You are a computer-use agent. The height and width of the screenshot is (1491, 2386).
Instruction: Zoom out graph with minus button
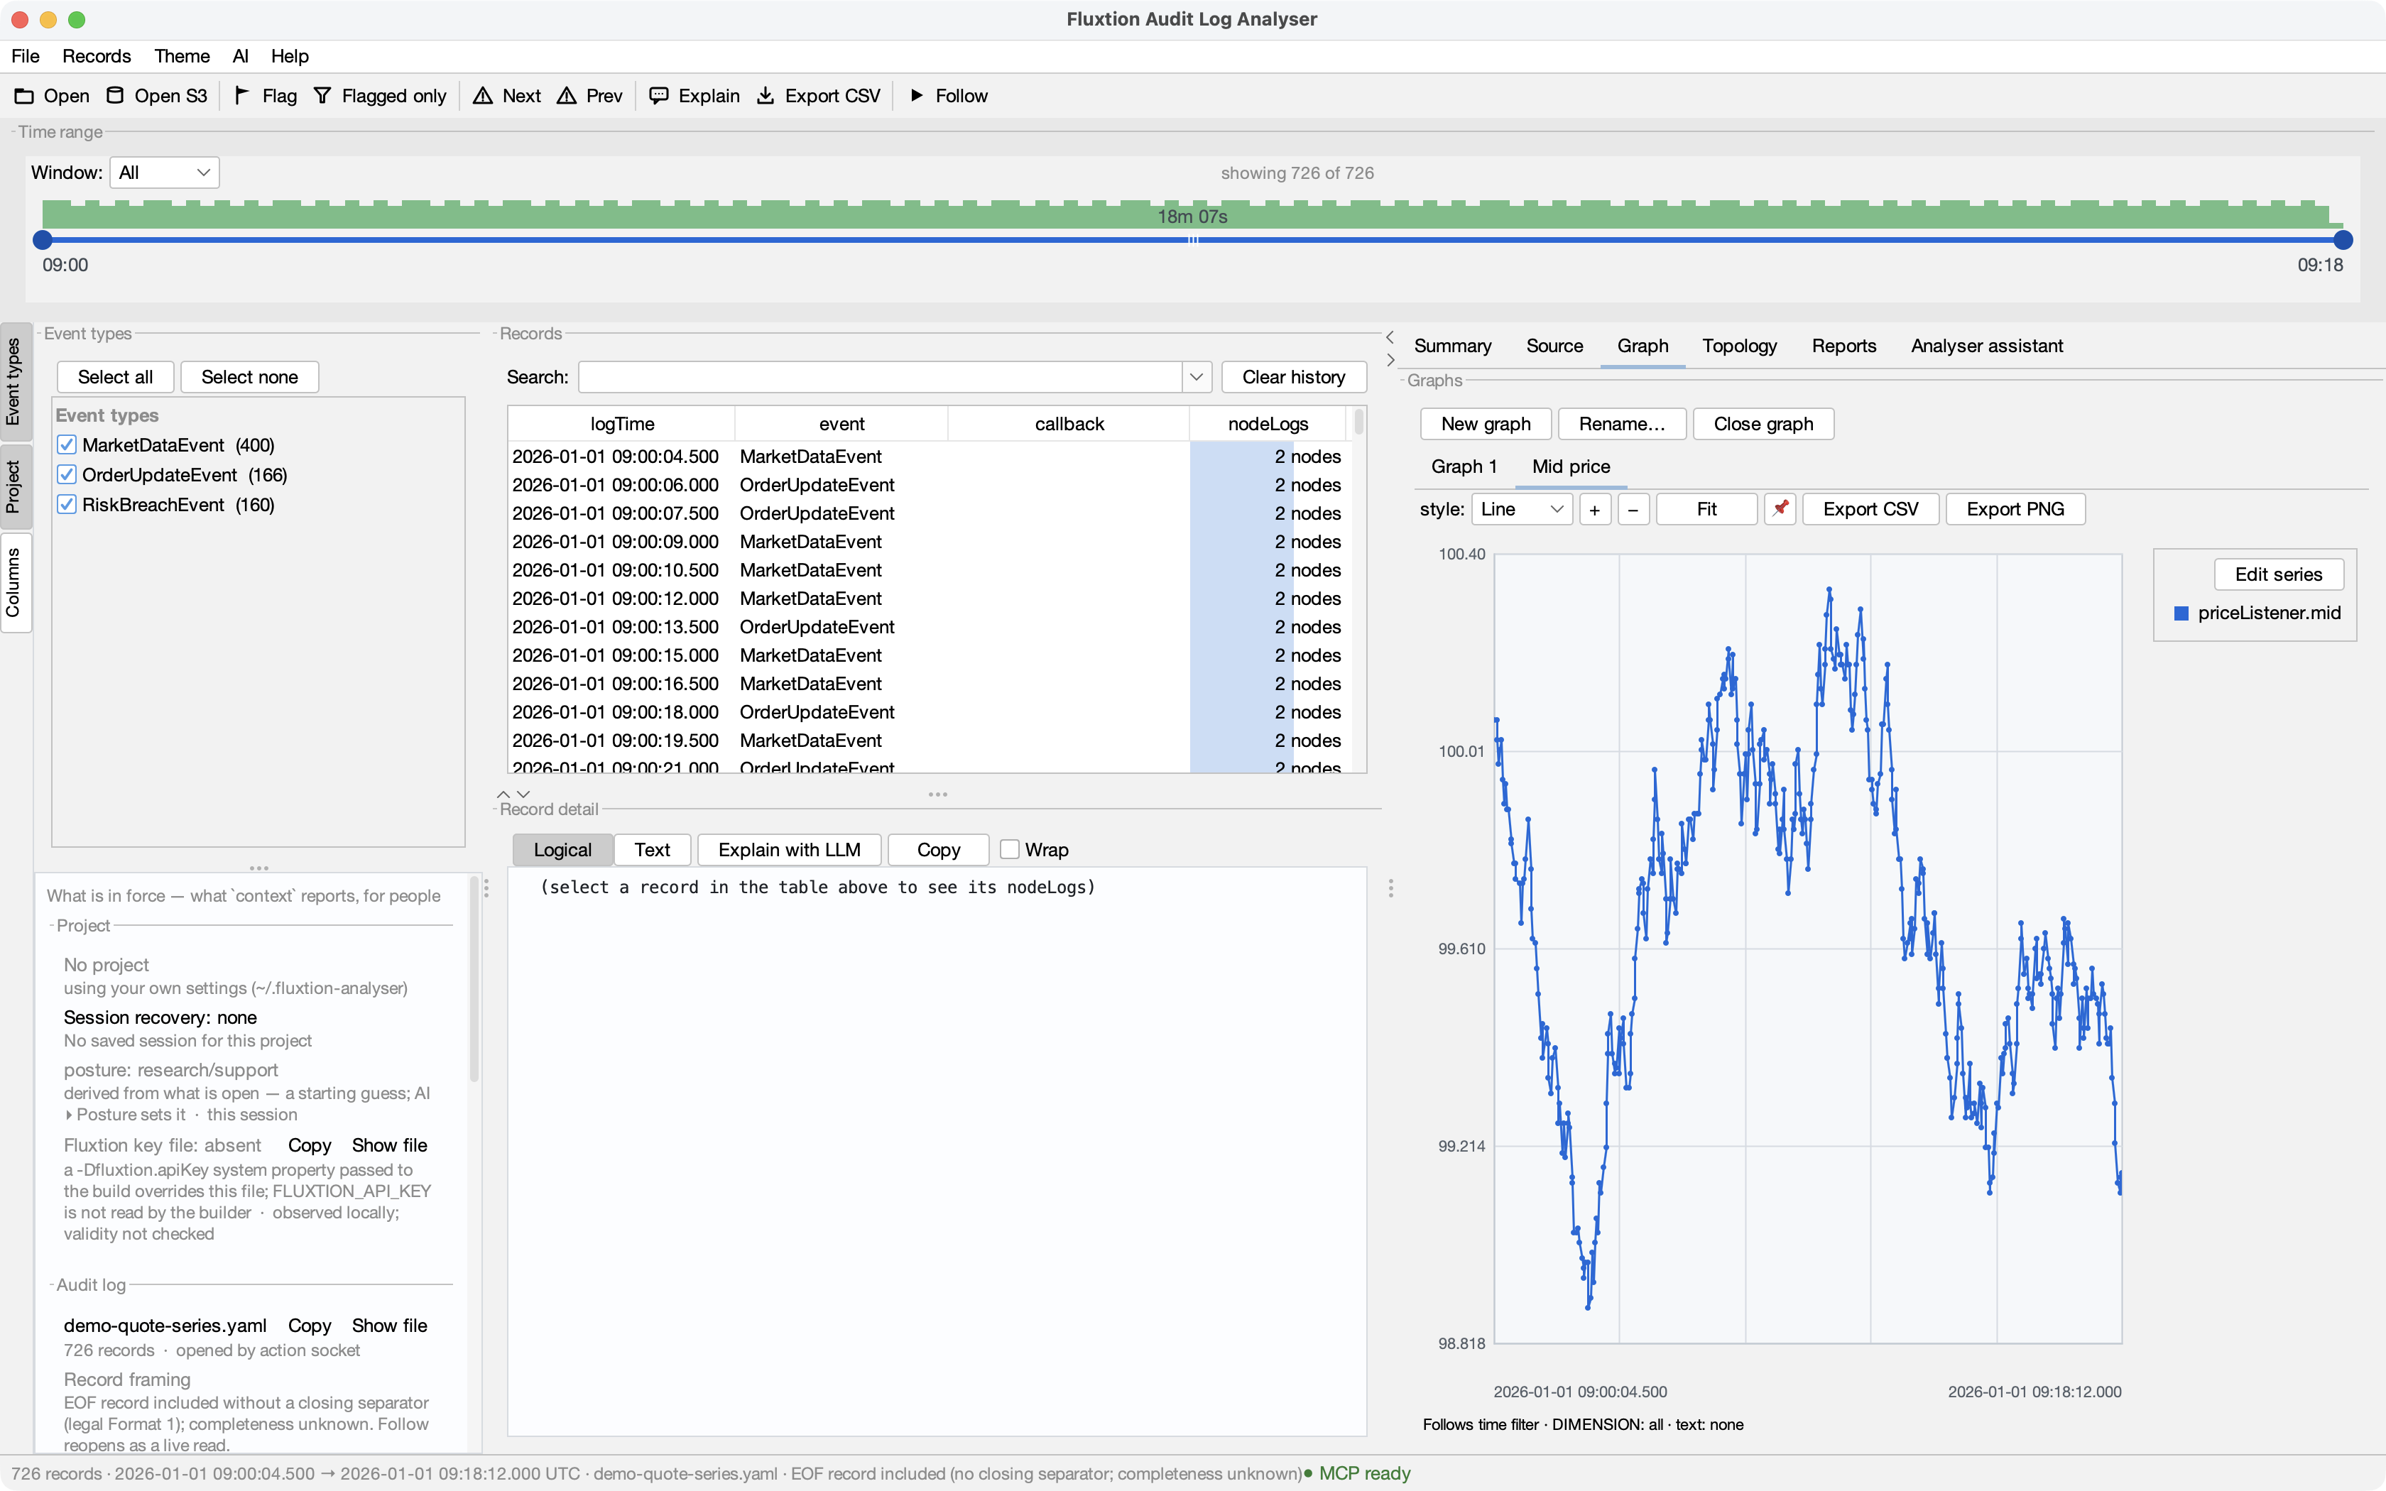(1634, 509)
